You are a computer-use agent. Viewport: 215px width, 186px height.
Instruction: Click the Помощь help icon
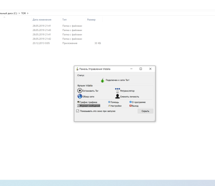coord(109,102)
